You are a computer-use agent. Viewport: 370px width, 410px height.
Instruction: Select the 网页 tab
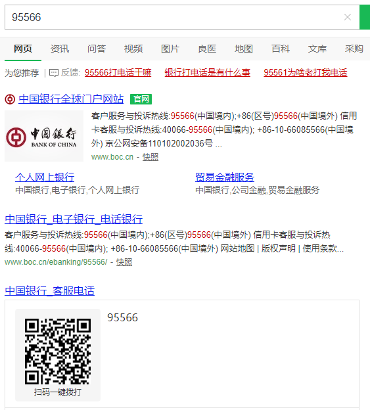[23, 49]
